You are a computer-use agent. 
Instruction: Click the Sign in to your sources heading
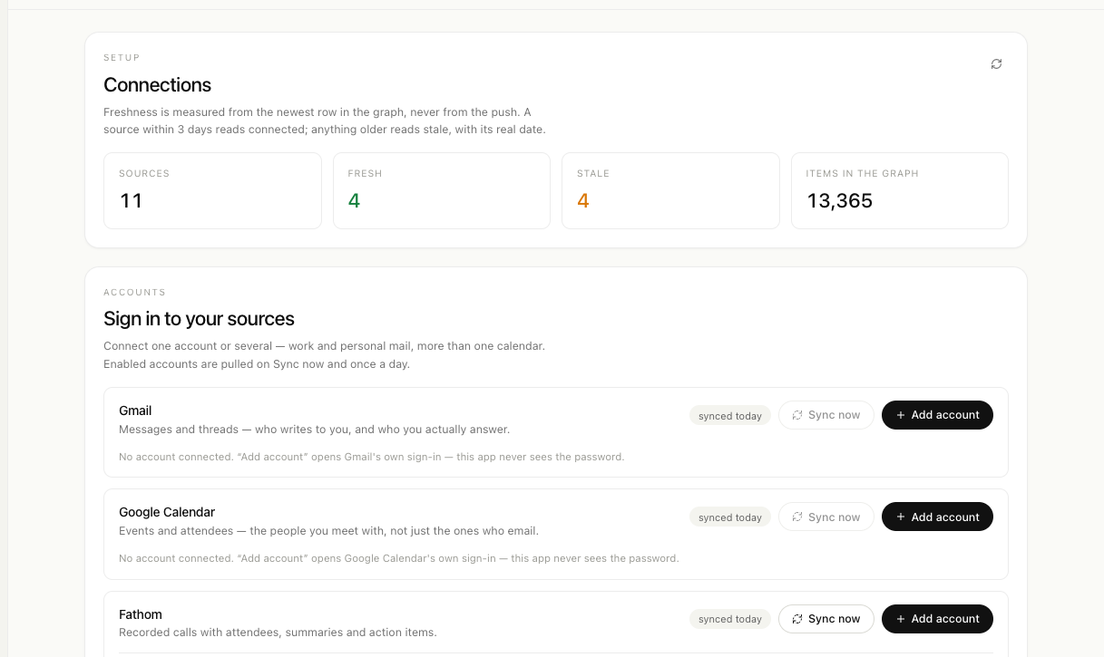click(199, 319)
